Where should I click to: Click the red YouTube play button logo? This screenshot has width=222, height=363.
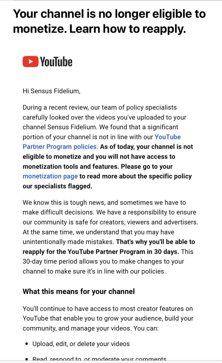31,62
